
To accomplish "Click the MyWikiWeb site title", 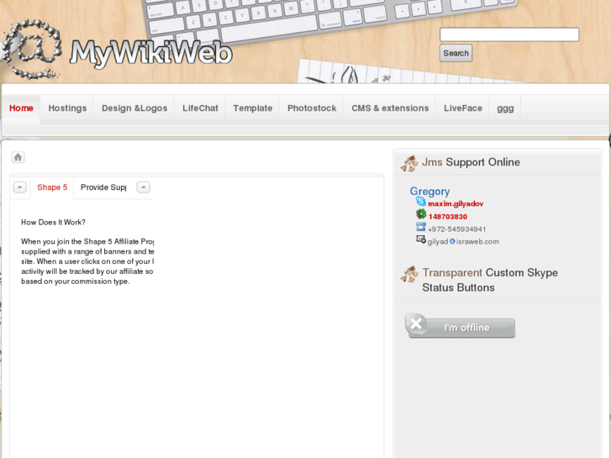I will [151, 54].
